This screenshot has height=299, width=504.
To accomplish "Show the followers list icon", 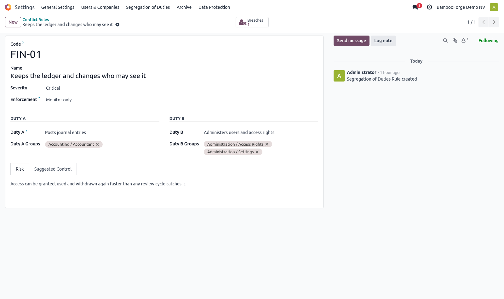I will tap(465, 40).
